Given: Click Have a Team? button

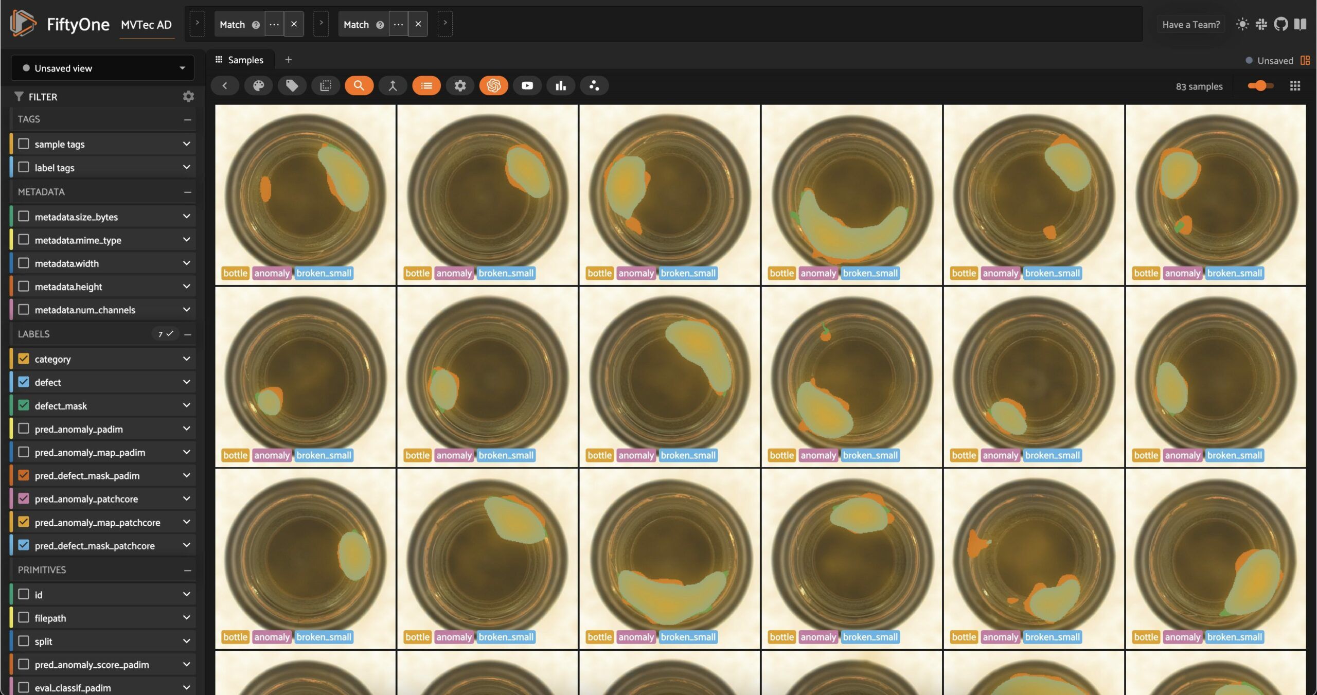Looking at the screenshot, I should 1190,24.
